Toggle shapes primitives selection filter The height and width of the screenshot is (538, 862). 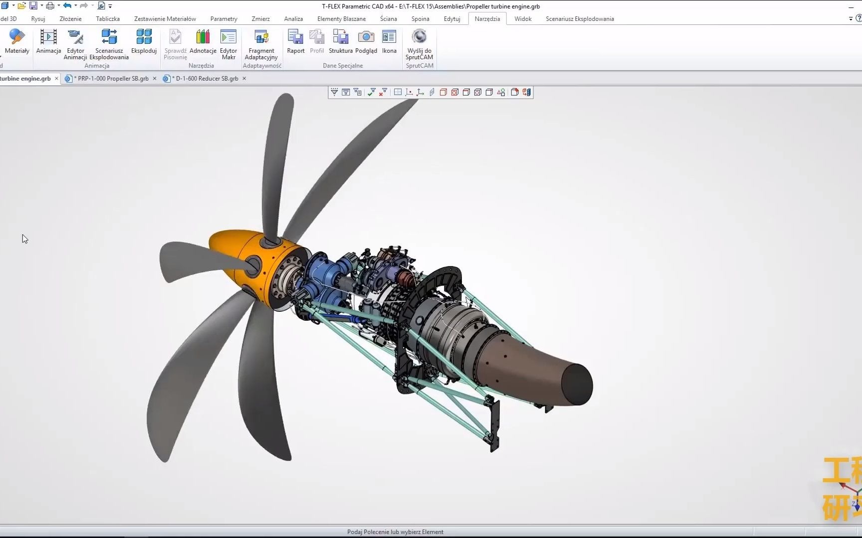coord(501,92)
